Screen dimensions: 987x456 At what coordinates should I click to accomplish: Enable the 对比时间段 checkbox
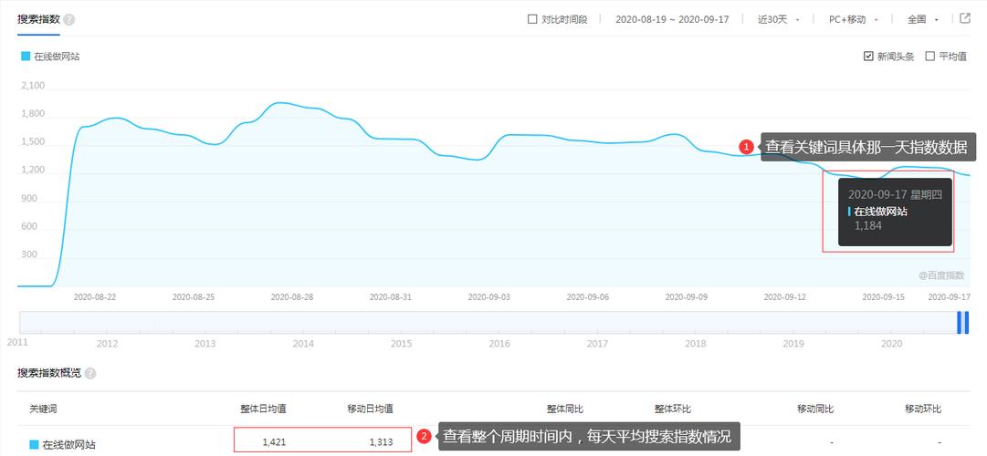532,19
